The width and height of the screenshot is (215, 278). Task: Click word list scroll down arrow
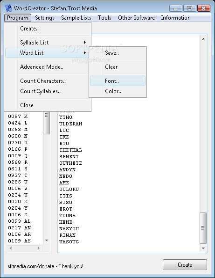click(x=203, y=248)
